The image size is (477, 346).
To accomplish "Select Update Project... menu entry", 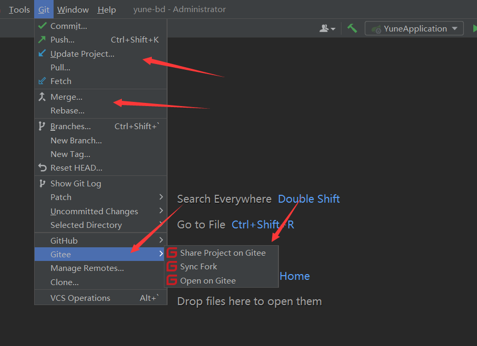I will pyautogui.click(x=101, y=54).
